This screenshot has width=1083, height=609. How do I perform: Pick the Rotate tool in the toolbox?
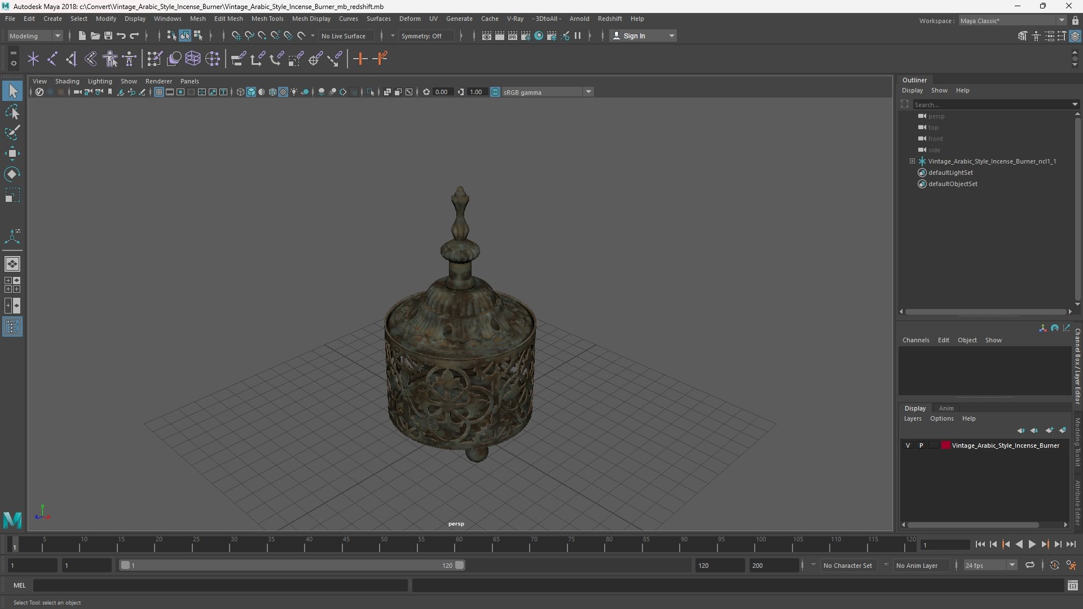pos(12,174)
